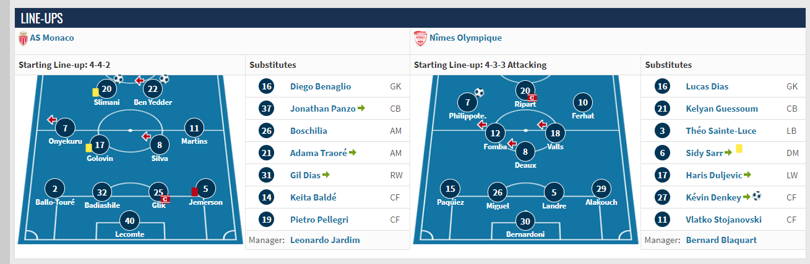This screenshot has width=810, height=264.
Task: Click the AS Monaco club crest icon
Action: pyautogui.click(x=24, y=38)
